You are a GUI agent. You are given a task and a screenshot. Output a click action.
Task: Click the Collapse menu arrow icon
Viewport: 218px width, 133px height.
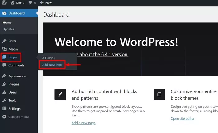point(4,116)
